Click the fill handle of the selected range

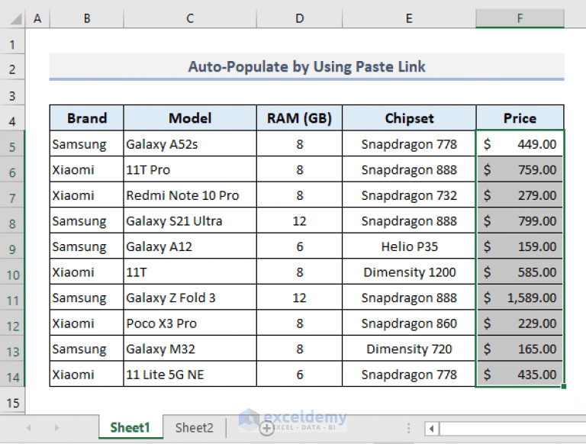(564, 387)
